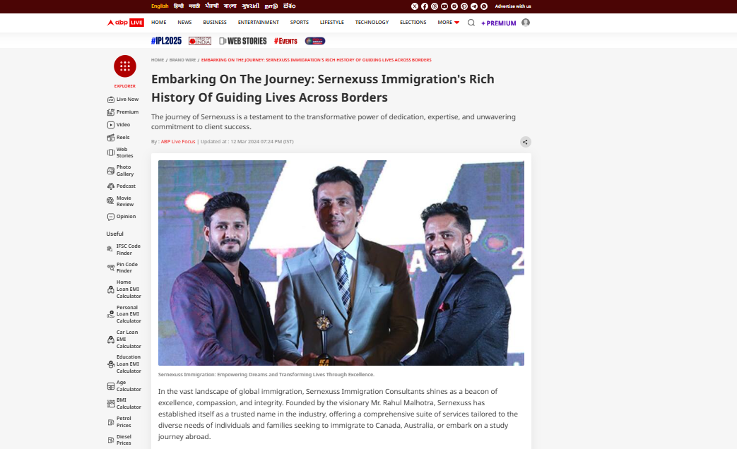Viewport: 737px width, 449px height.
Task: Select Live Now in sidebar
Action: pyautogui.click(x=123, y=100)
